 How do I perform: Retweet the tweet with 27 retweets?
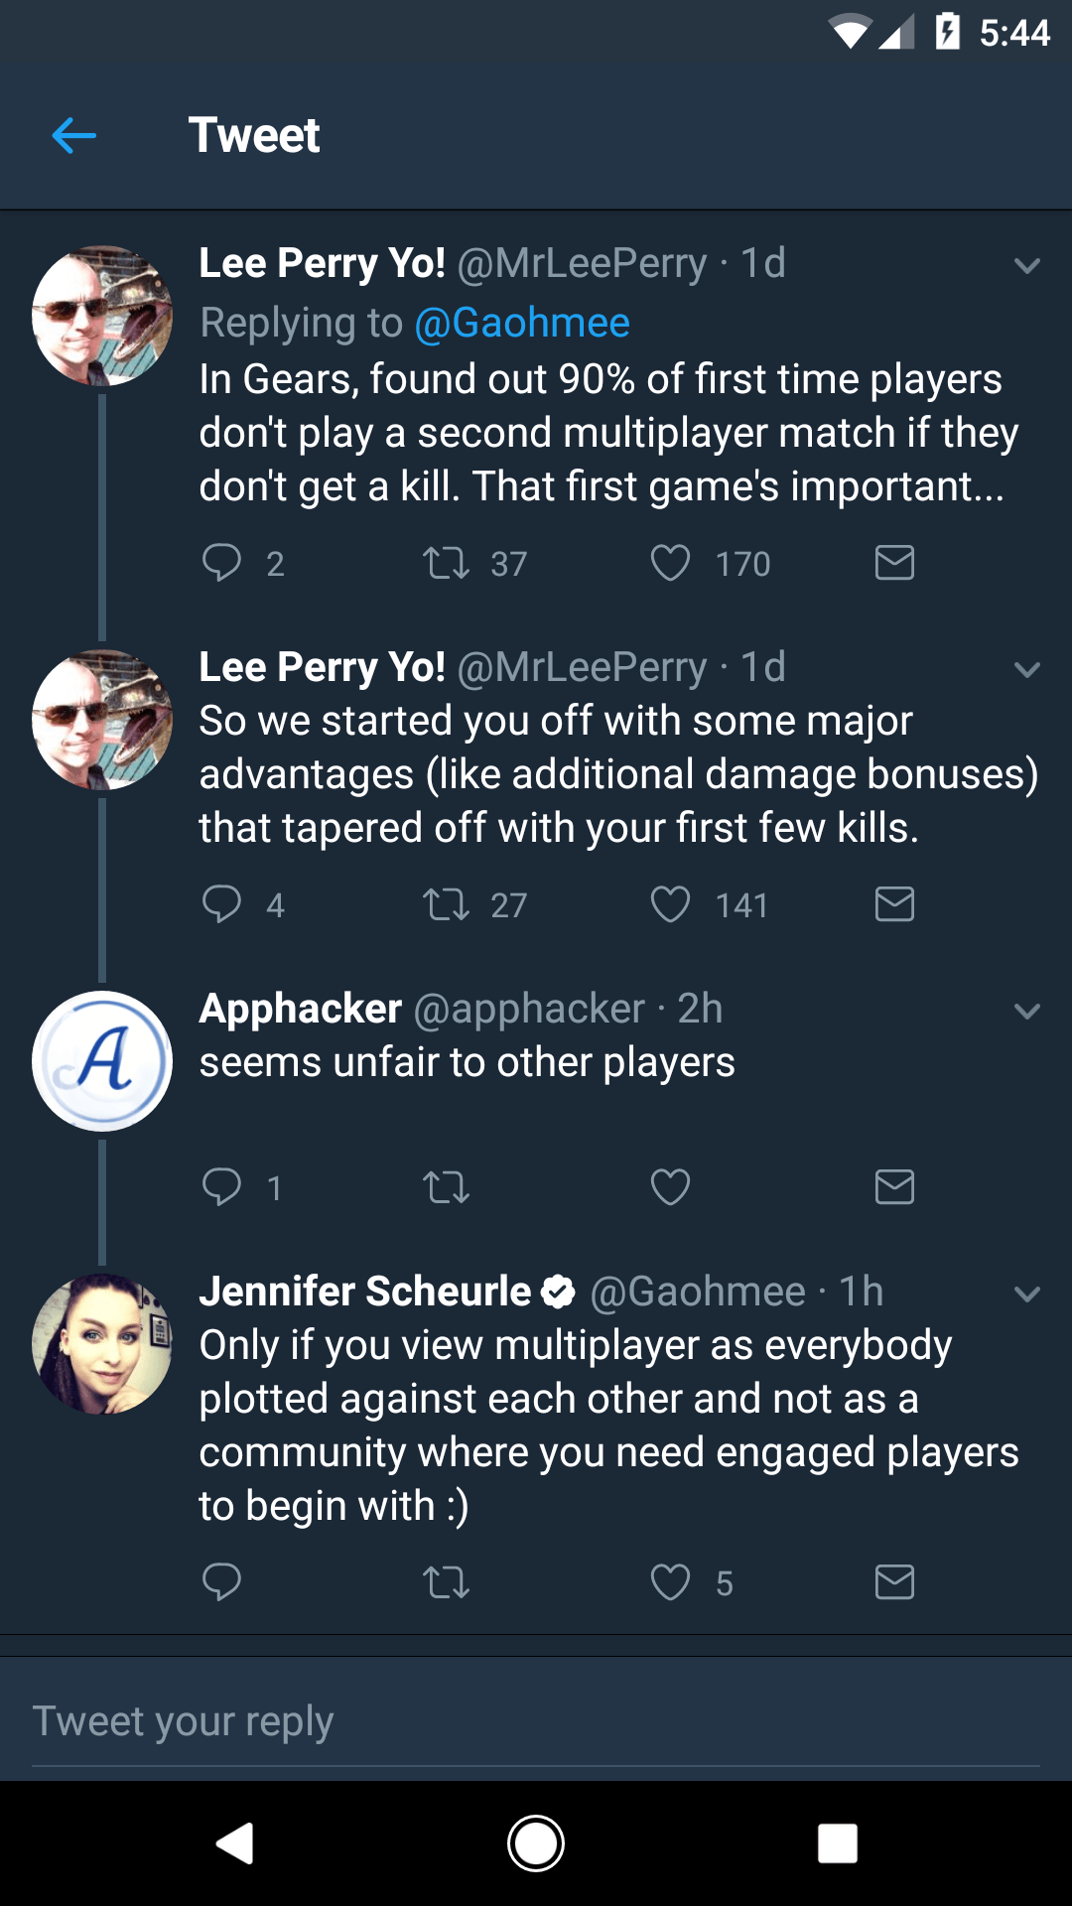pos(446,904)
